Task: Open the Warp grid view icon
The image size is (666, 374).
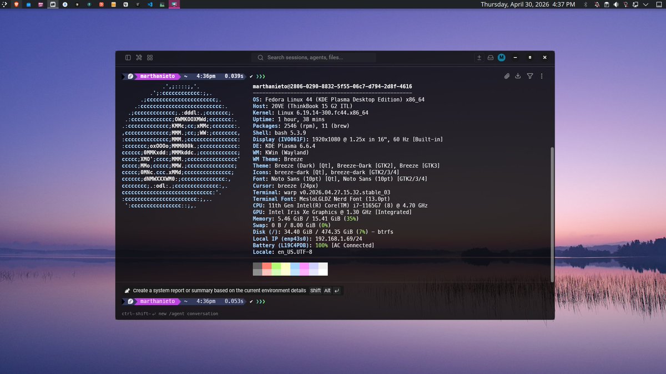Action: 150,58
